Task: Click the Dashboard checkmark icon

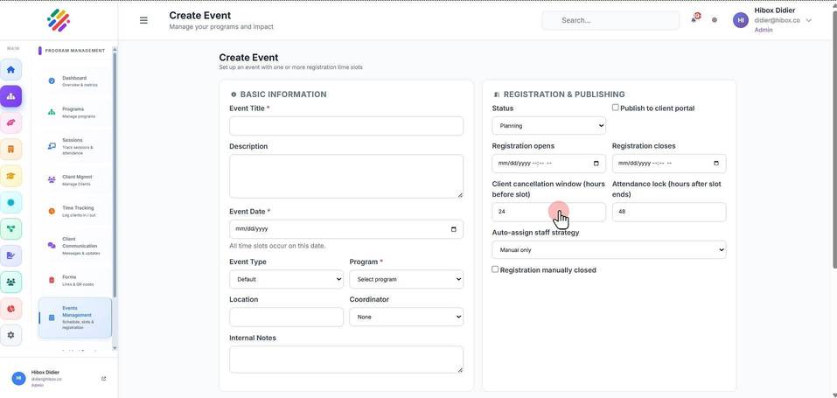Action: click(52, 81)
